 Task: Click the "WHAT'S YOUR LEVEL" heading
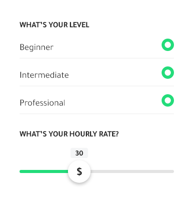pyautogui.click(x=55, y=25)
